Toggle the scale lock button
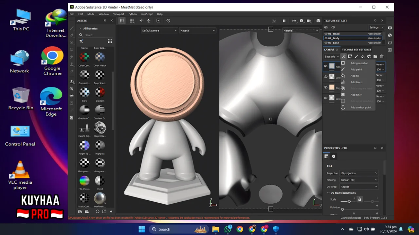This screenshot has height=235, width=419. (x=359, y=199)
